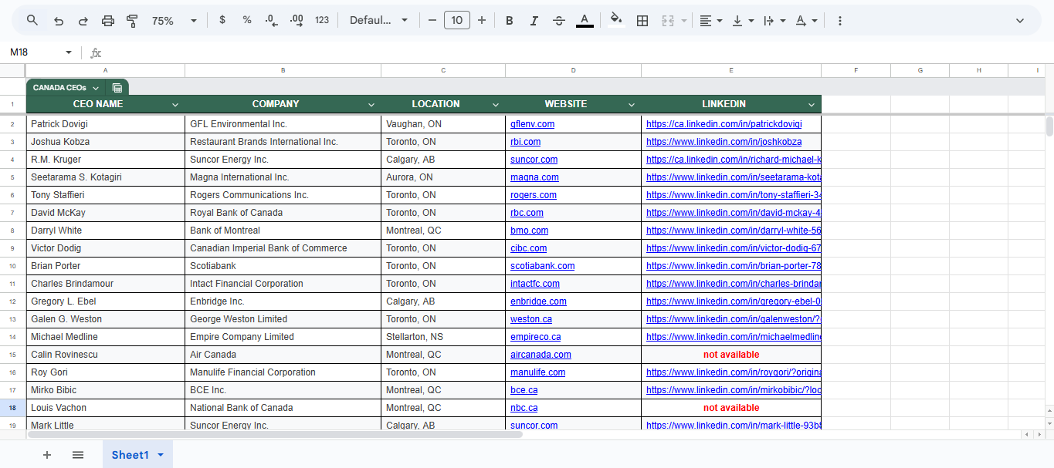The image size is (1054, 468).
Task: Open the Sheet1 tab options arrow
Action: coord(161,455)
